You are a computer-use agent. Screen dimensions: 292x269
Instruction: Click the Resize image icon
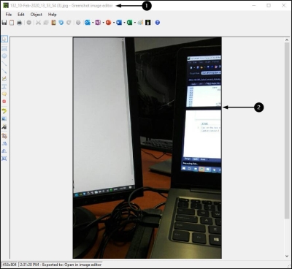(x=4, y=159)
